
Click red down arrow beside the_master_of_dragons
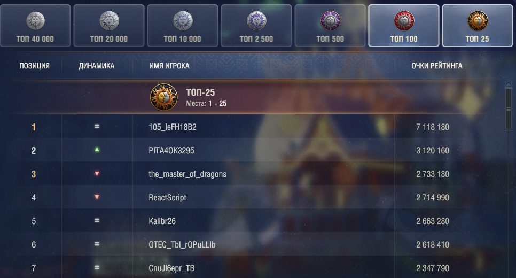click(97, 174)
